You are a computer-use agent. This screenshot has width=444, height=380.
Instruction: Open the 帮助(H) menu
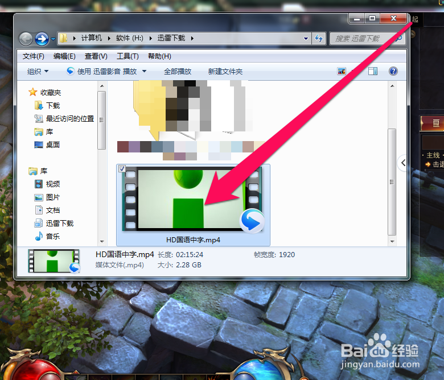159,56
